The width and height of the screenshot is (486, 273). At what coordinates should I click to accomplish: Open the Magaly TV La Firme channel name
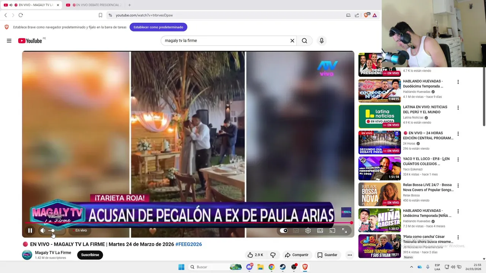(53, 253)
